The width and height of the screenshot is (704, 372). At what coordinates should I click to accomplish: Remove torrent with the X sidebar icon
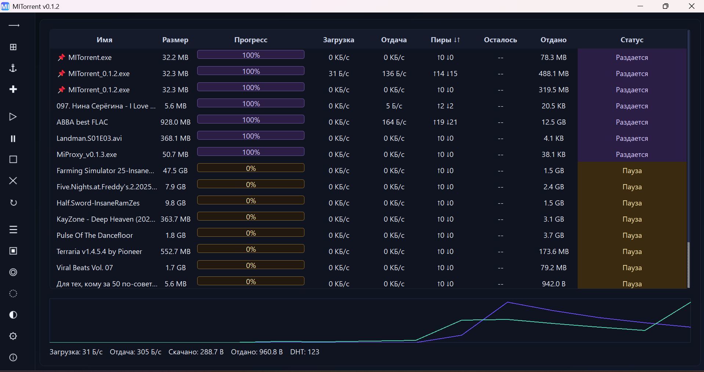[x=13, y=181]
